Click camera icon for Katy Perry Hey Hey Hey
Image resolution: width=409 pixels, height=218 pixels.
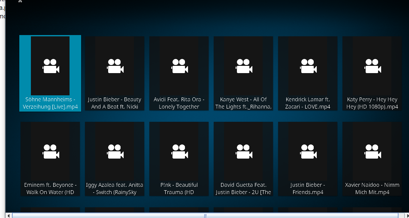pyautogui.click(x=373, y=66)
